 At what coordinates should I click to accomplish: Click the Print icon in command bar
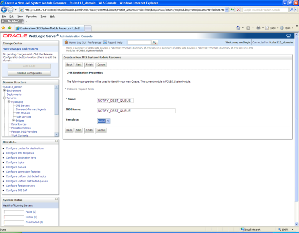click(x=258, y=28)
